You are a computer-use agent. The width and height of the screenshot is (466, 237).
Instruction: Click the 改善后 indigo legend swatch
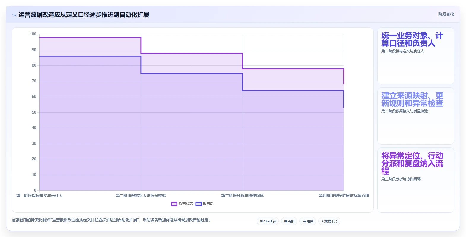(x=199, y=204)
